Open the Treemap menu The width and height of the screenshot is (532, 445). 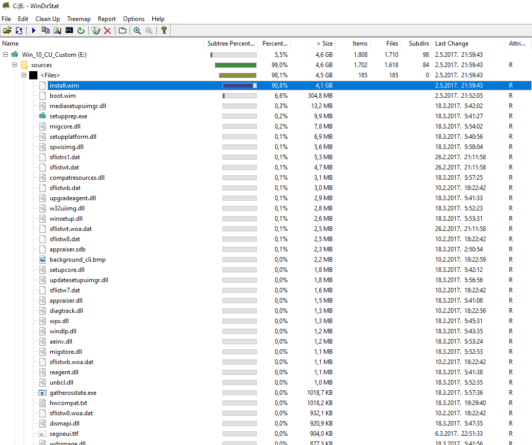79,19
